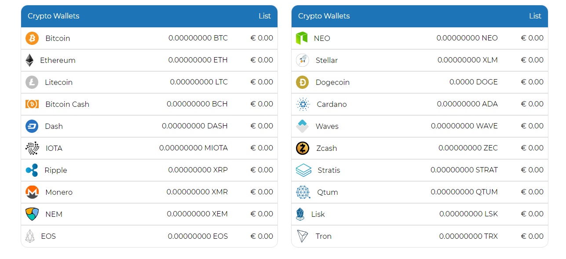Click the EOS euro value
Screen dimensions: 566x259
[262, 236]
